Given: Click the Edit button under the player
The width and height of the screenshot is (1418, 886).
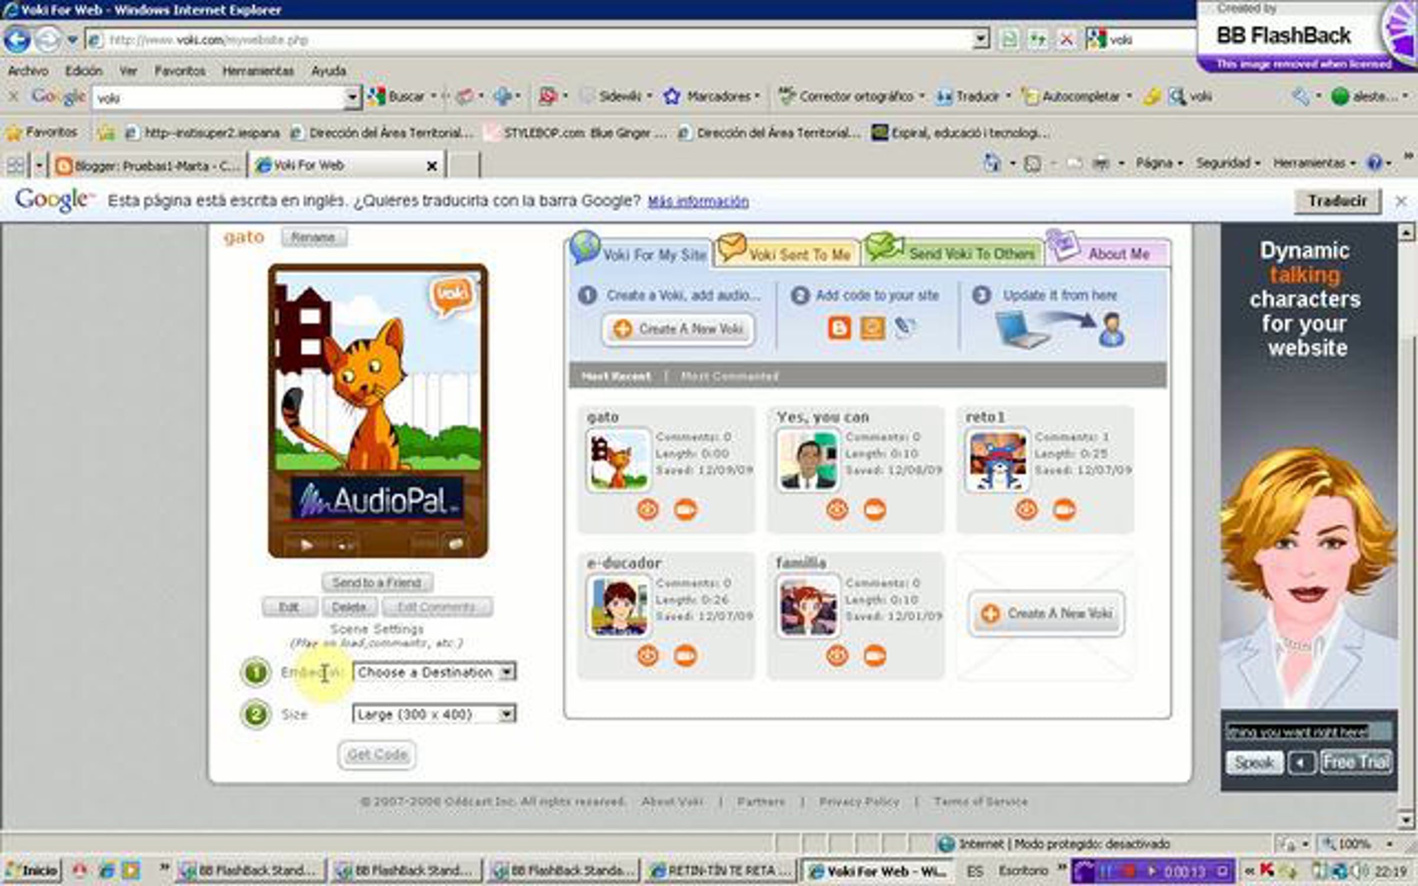Looking at the screenshot, I should pos(289,607).
